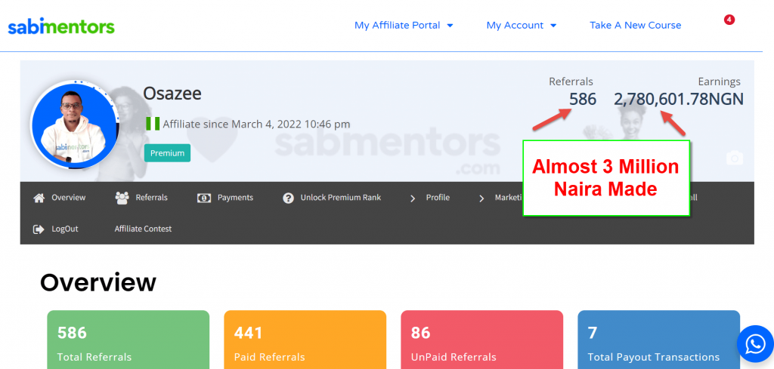Open Affiliate Contest menu item
The width and height of the screenshot is (774, 369).
point(143,229)
